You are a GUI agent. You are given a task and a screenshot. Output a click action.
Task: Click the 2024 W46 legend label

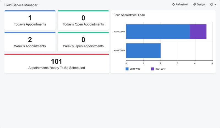click(135, 69)
